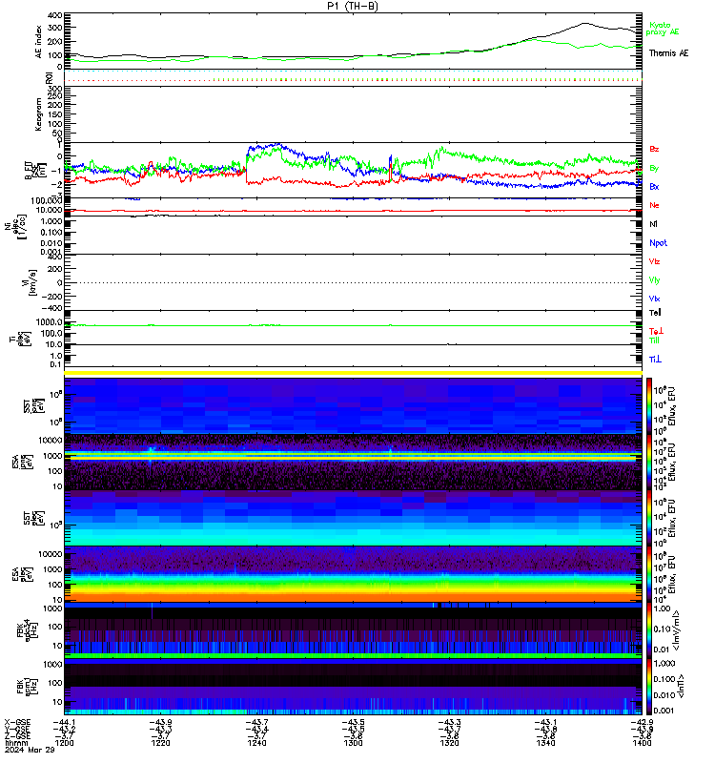The height and width of the screenshot is (763, 715).
Task: Click the X-GSE value -43.5
Action: pos(353,723)
